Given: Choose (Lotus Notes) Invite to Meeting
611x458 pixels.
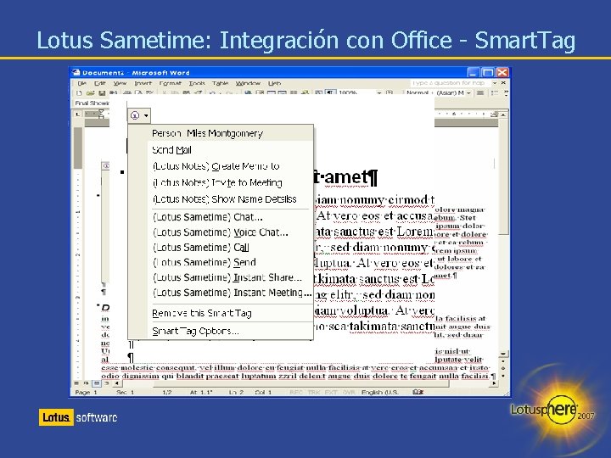Looking at the screenshot, I should coord(221,182).
